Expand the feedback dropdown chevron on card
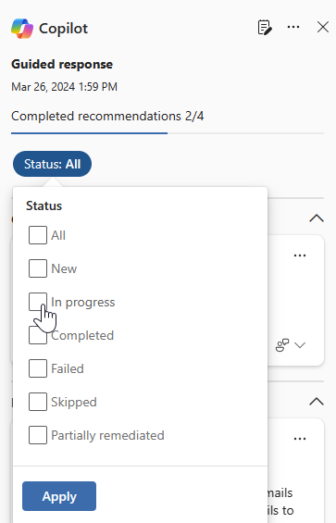336x523 pixels. click(300, 345)
